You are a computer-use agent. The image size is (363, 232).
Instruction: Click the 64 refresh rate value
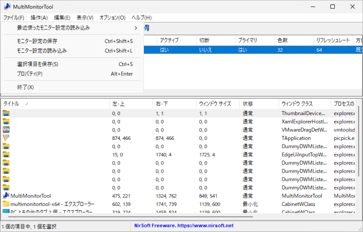[x=319, y=50]
